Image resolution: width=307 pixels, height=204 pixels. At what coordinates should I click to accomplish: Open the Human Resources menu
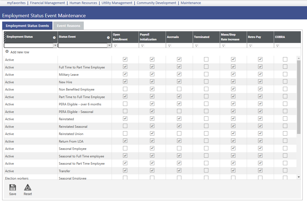click(x=83, y=3)
